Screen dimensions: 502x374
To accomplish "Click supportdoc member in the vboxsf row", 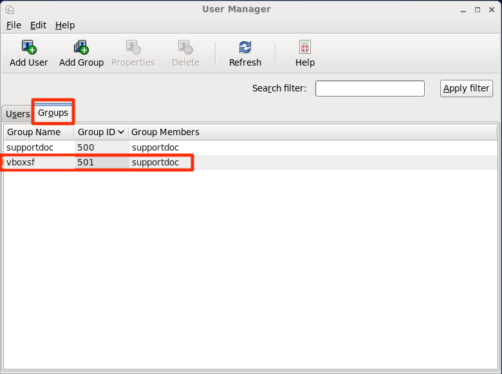I will click(x=155, y=162).
